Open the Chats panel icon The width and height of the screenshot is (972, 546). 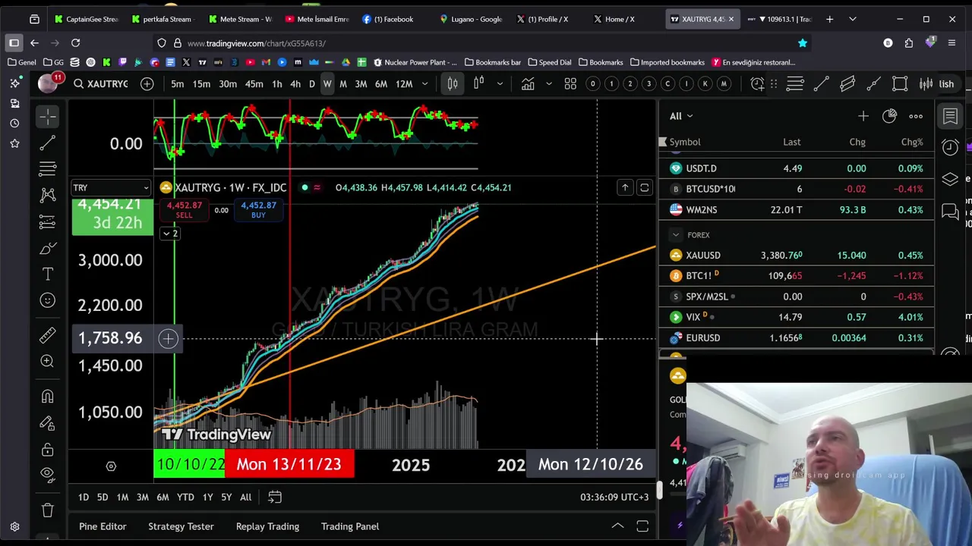click(950, 212)
